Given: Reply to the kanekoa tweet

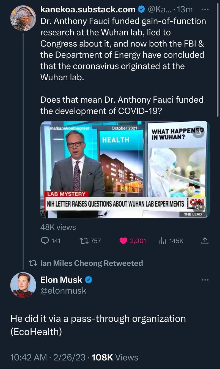Looking at the screenshot, I should pos(45,241).
